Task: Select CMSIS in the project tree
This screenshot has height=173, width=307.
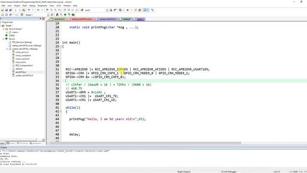Action: click(12, 36)
